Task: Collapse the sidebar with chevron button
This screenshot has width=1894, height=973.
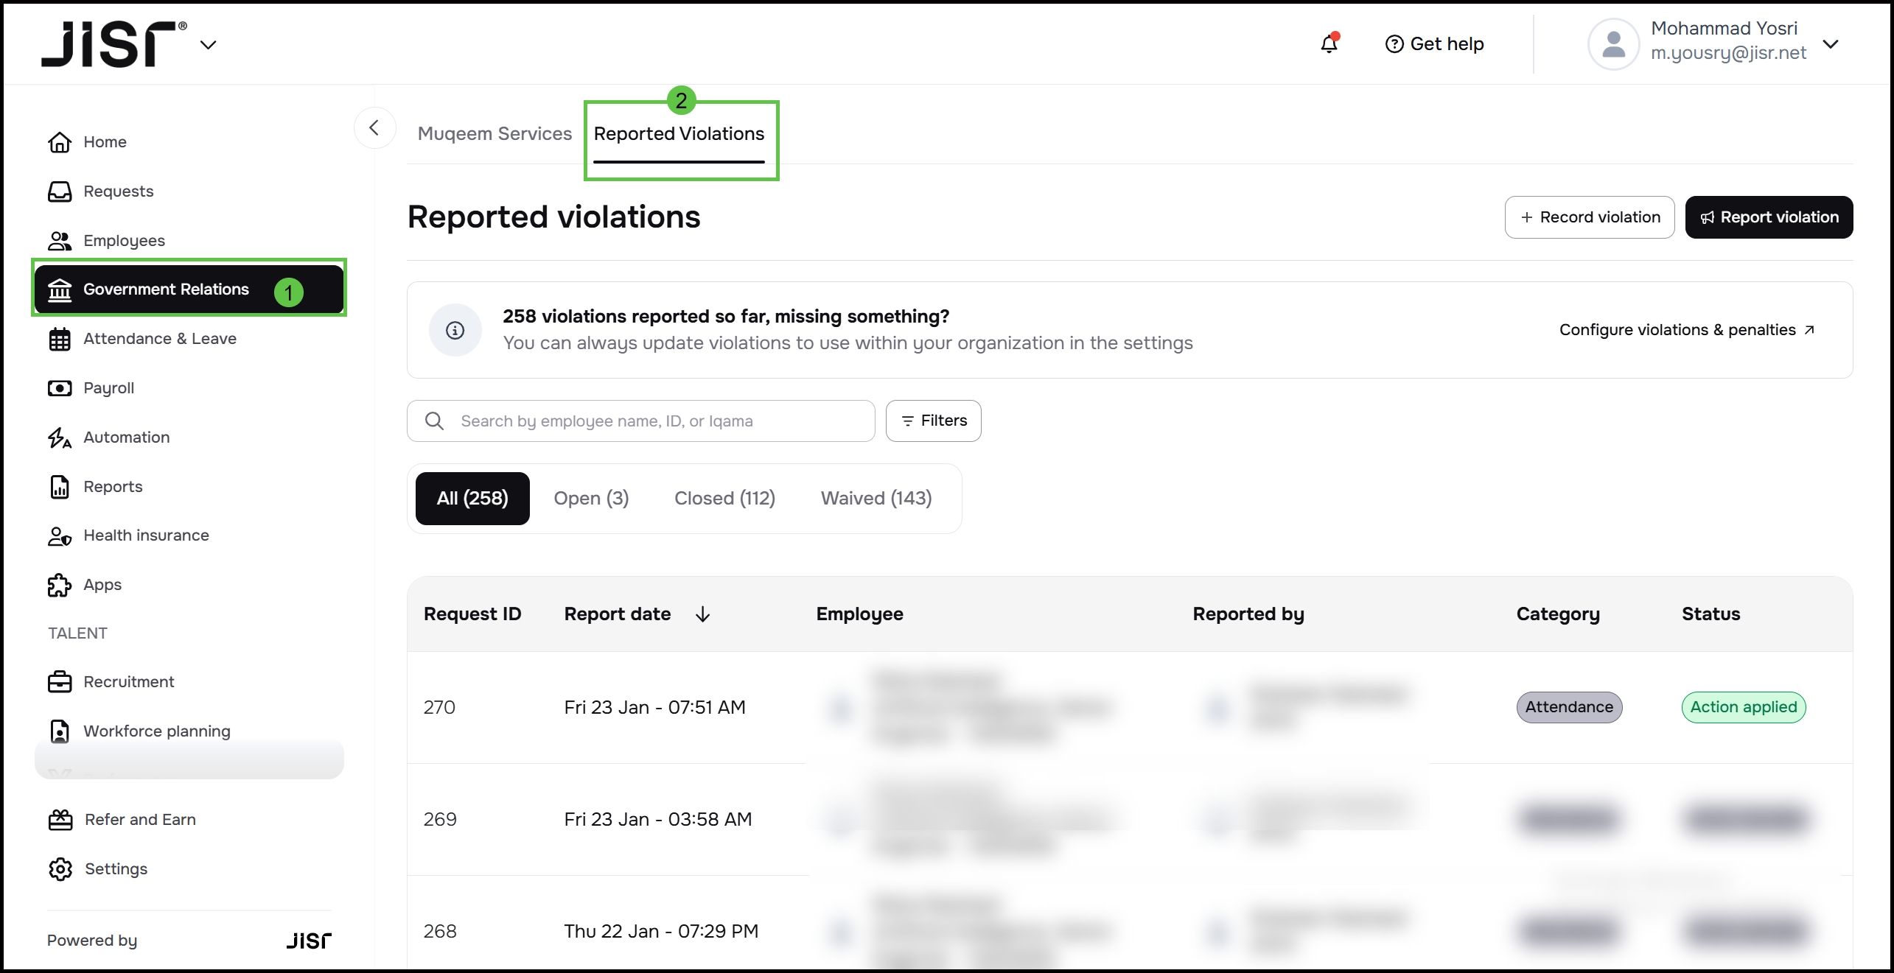Action: [x=374, y=128]
